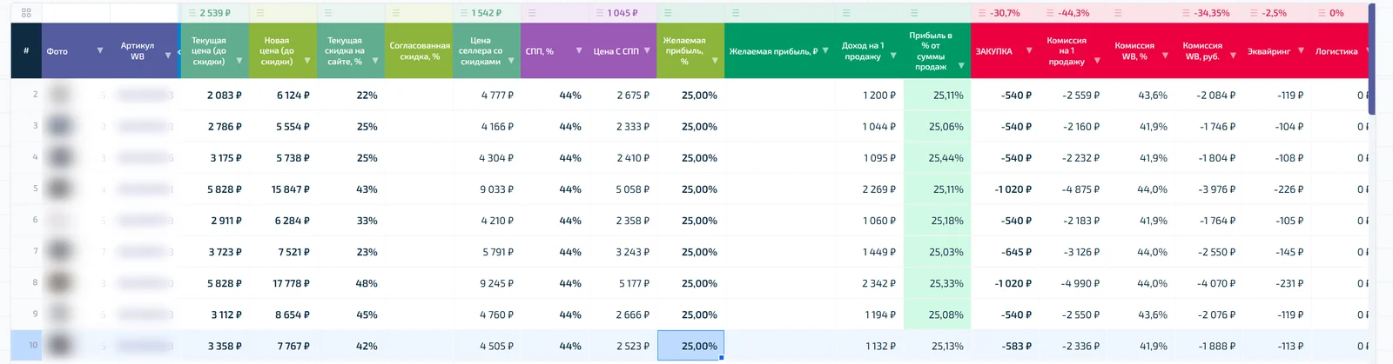This screenshot has height=364, width=1393.
Task: Open filter arrow for Желаемая прибыль, ₽
Action: click(825, 50)
